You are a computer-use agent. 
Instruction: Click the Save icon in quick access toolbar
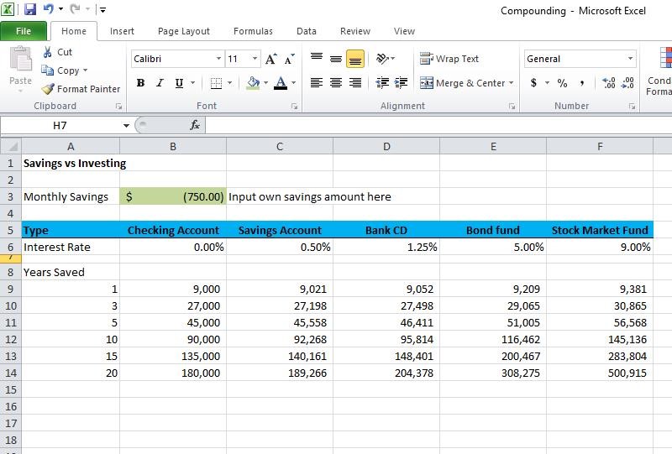pos(30,10)
